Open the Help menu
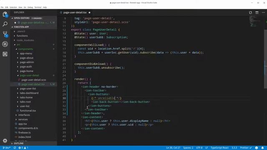267x150 pixels. coord(45,7)
